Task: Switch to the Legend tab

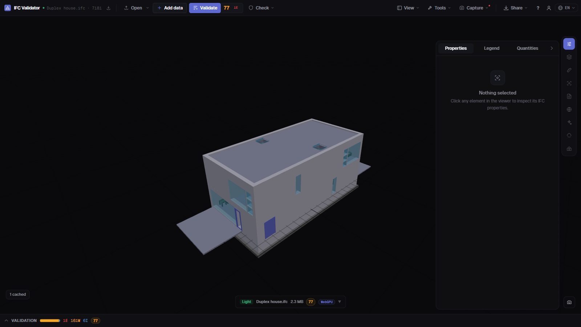Action: click(x=492, y=48)
